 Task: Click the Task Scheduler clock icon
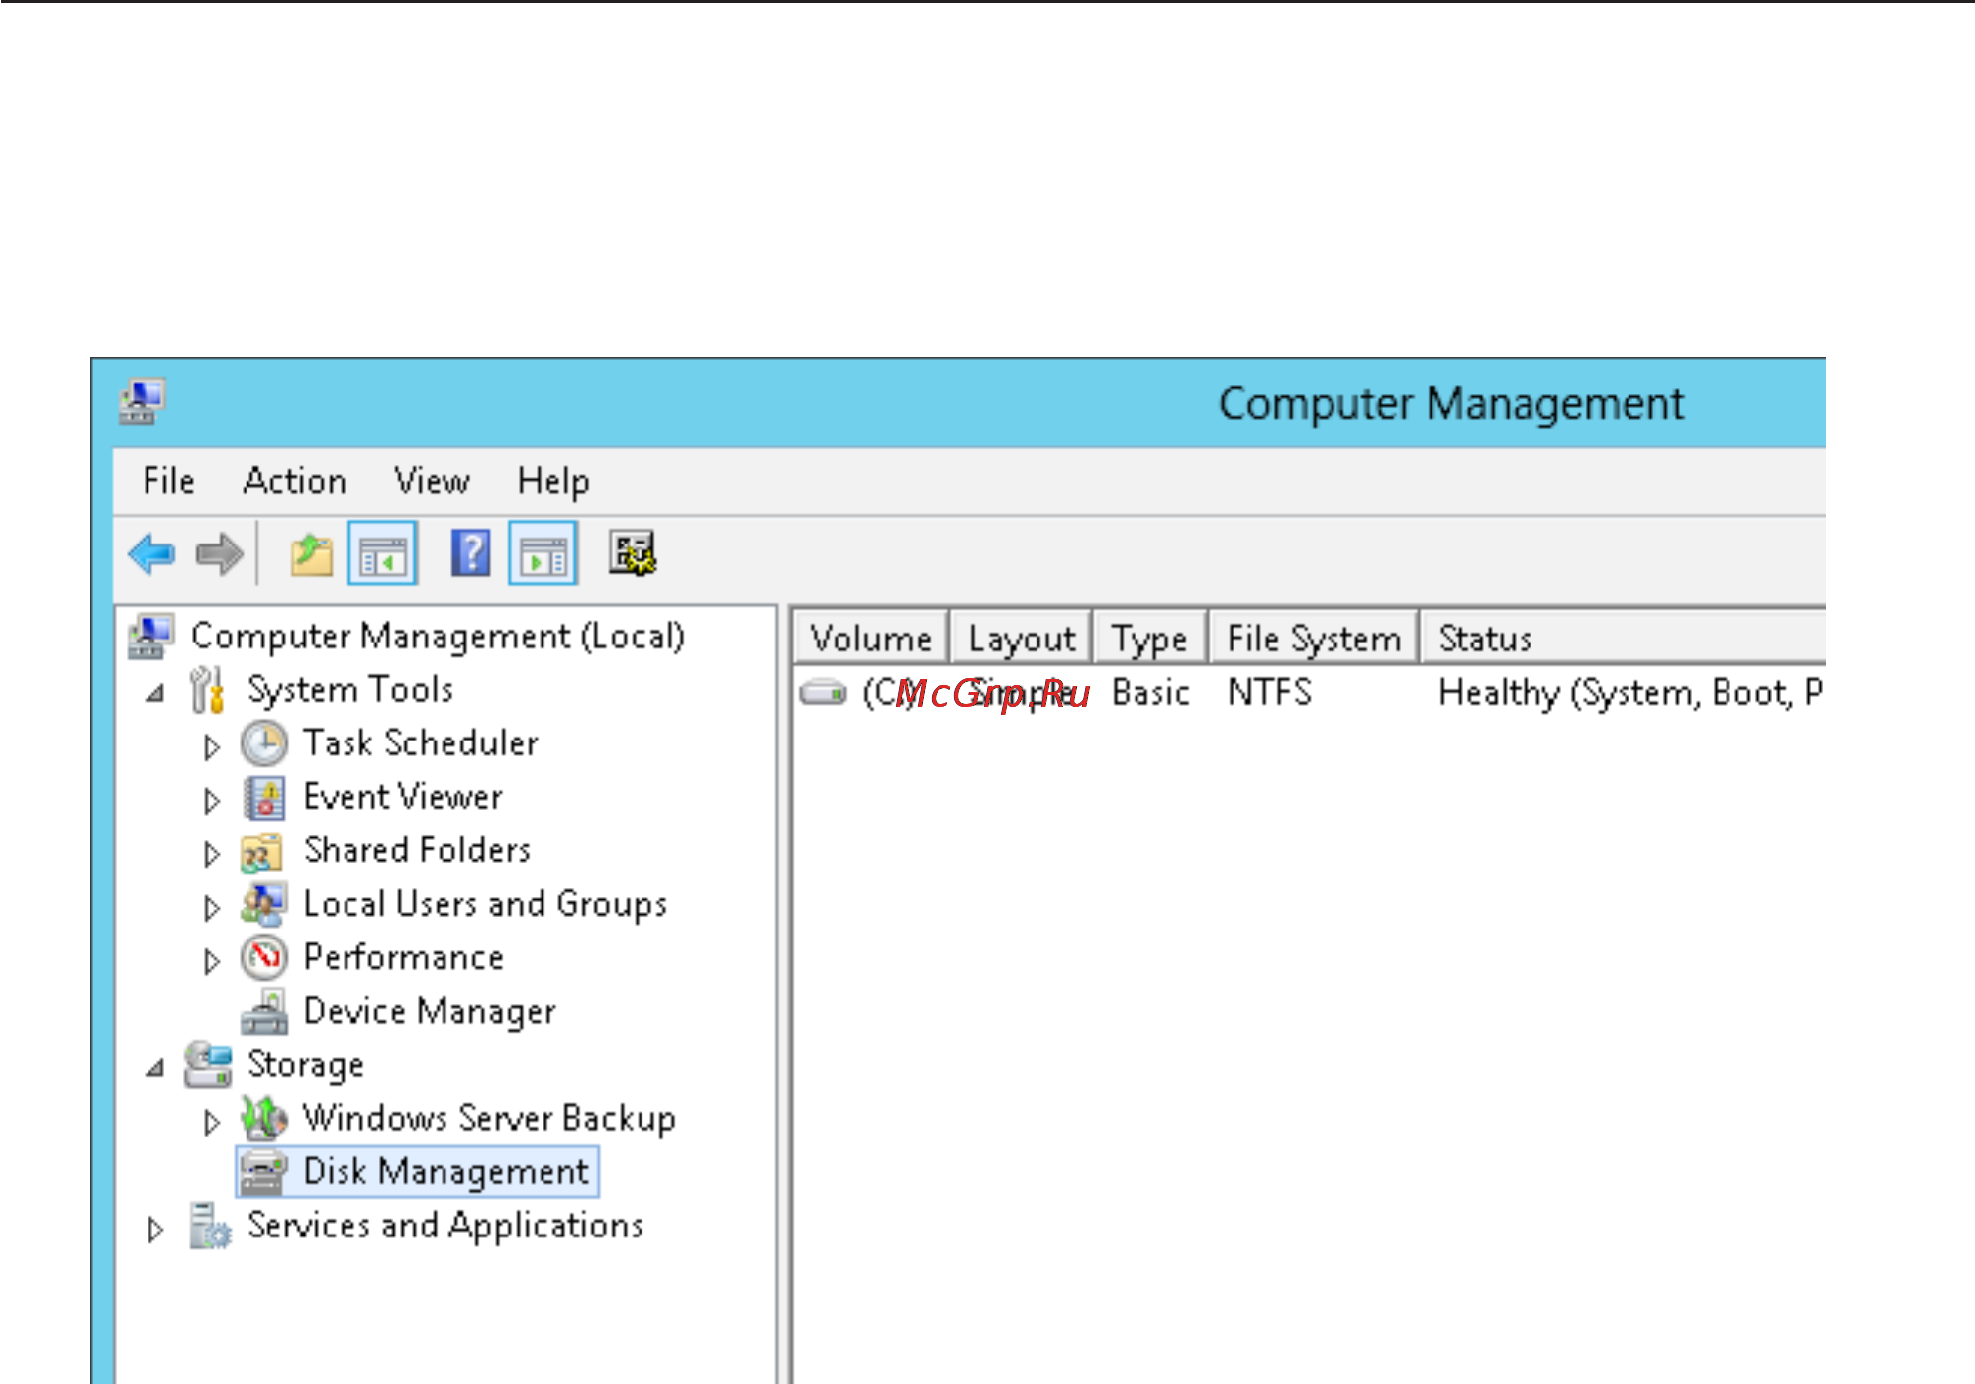click(264, 743)
